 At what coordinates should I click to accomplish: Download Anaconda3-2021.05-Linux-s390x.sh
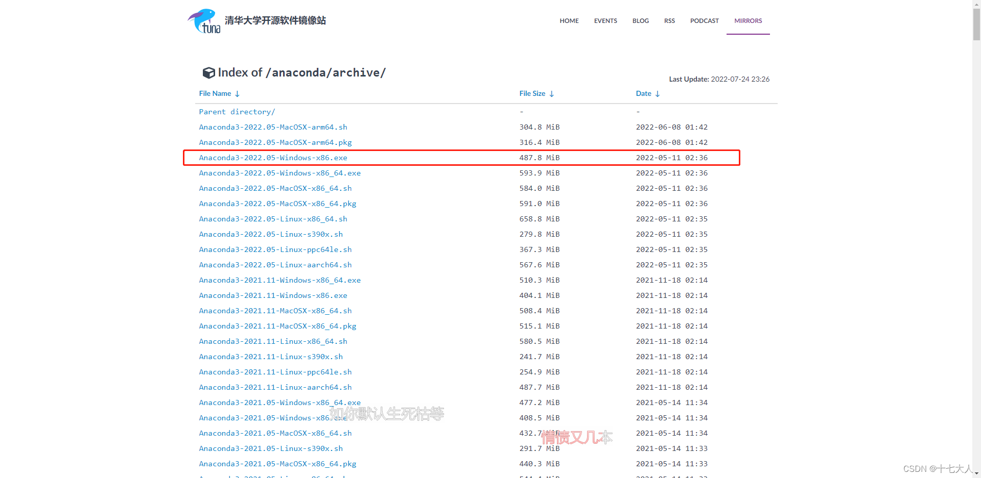[271, 448]
